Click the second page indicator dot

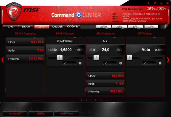(x=82, y=100)
